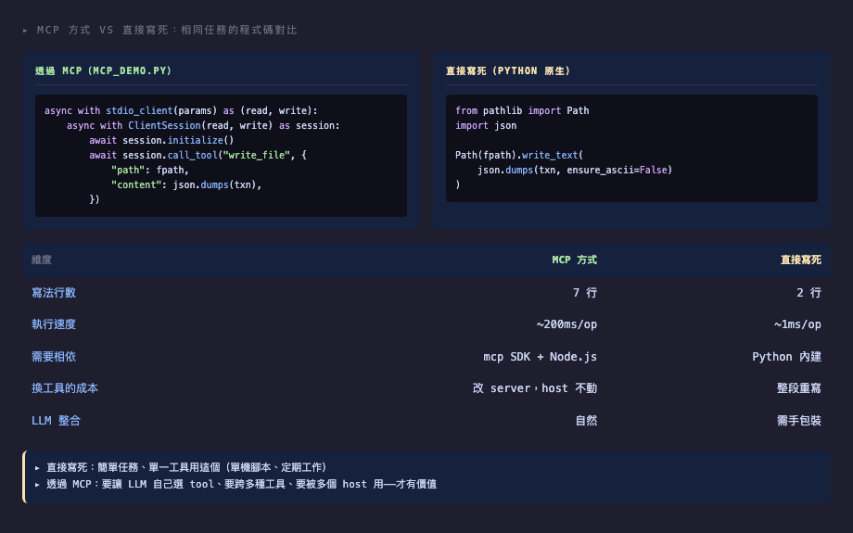The image size is (853, 533).
Task: Click the '直接寫死' column header
Action: (801, 260)
